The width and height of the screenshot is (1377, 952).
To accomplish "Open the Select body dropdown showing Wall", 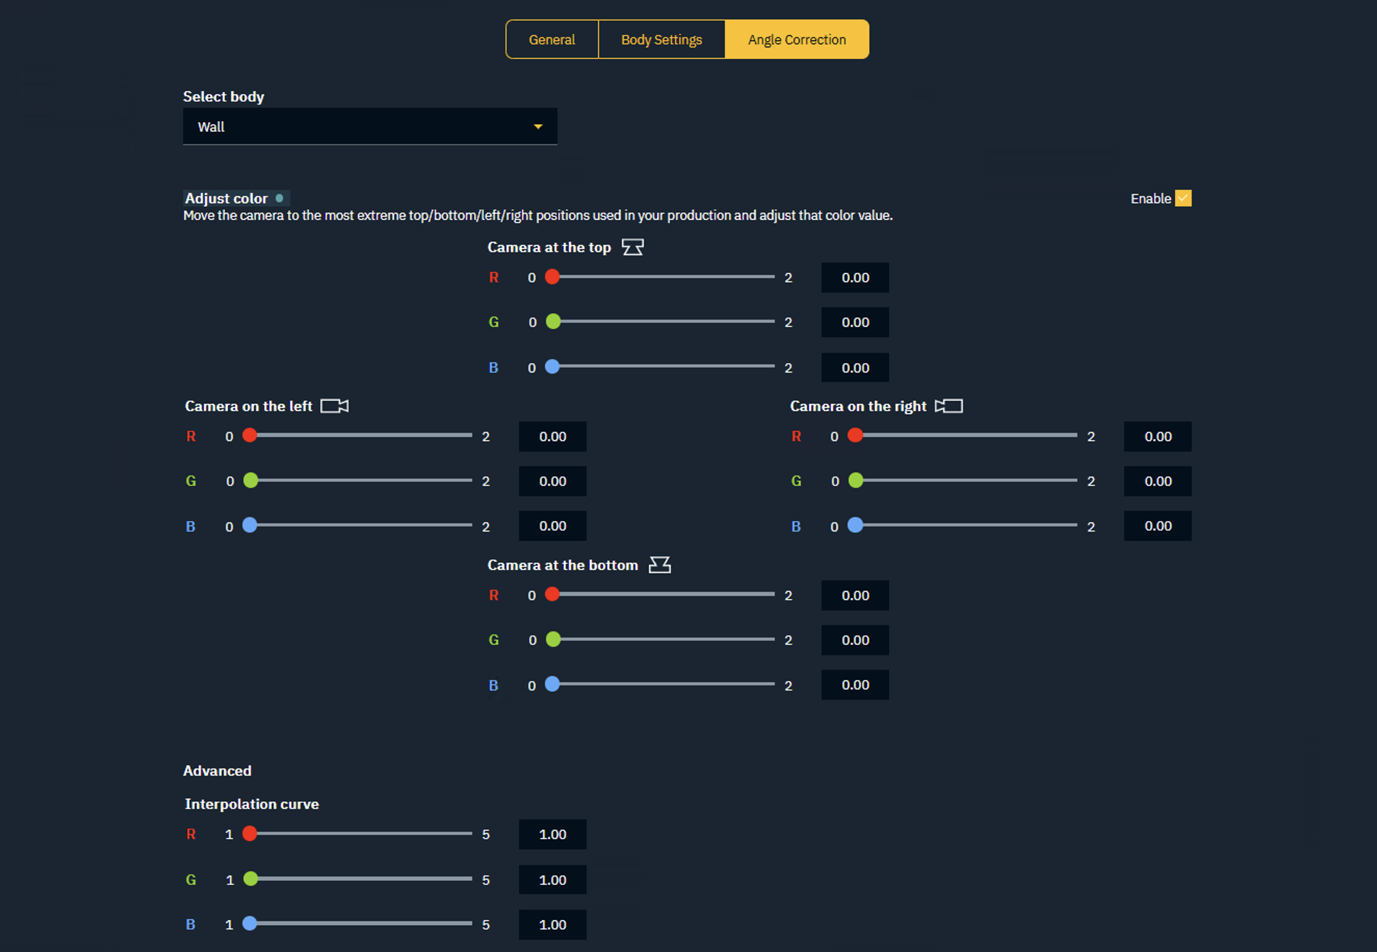I will (370, 126).
